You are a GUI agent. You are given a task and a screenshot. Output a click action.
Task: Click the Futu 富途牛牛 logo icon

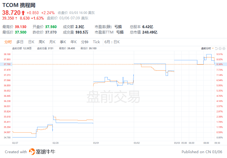pos(32,152)
